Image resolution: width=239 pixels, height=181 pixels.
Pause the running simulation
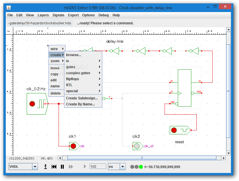point(62,167)
